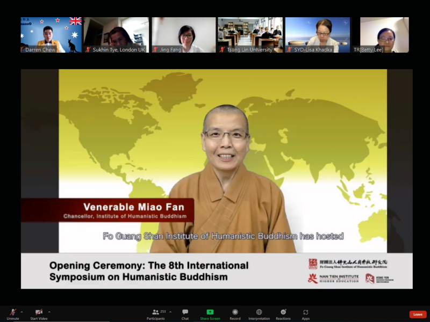Expand audio options arrow beside Unmute
The image size is (430, 322).
tap(21, 312)
